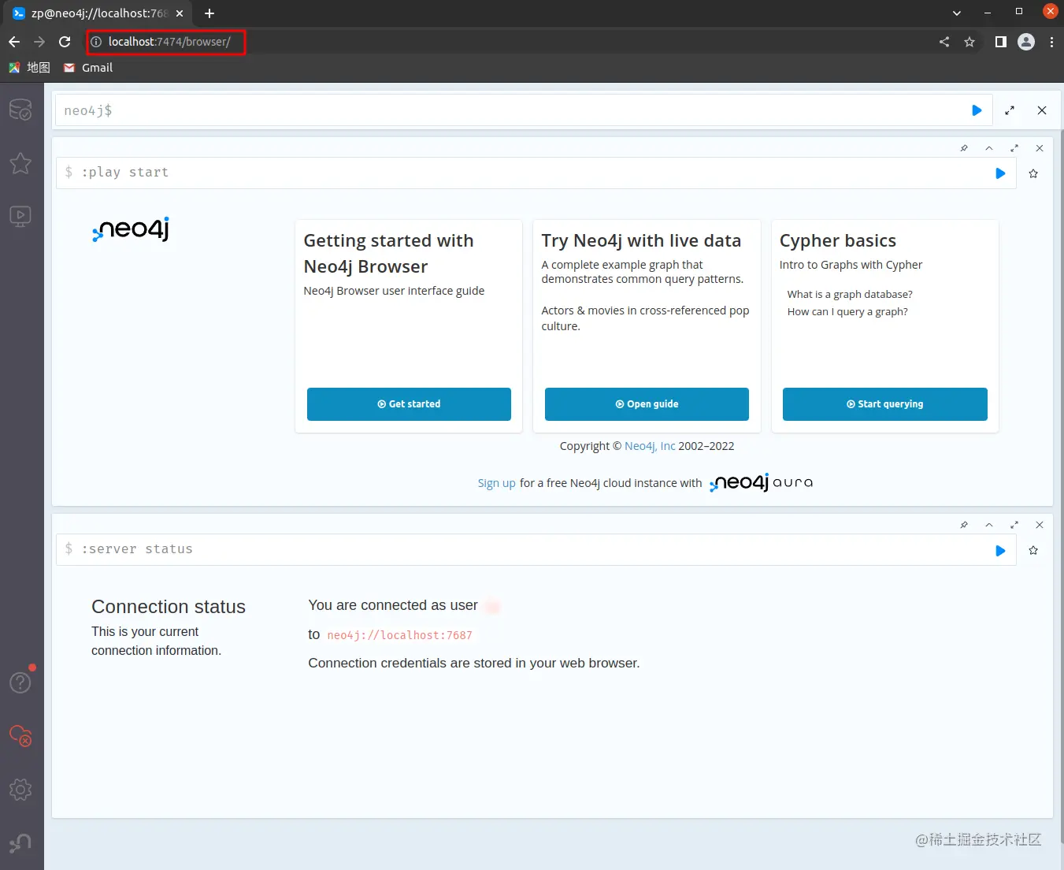Click the Neo4j Aura logo
1064x870 pixels.
pos(761,482)
